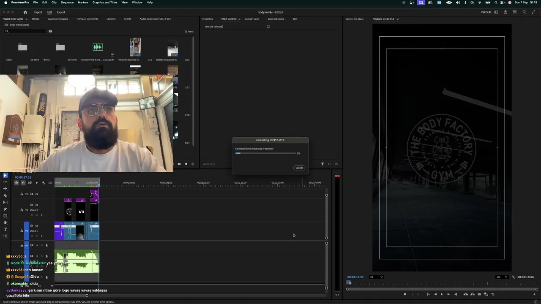Toggle lock on Video 2 track
Screen dimensions: 541x304
(x=22, y=210)
